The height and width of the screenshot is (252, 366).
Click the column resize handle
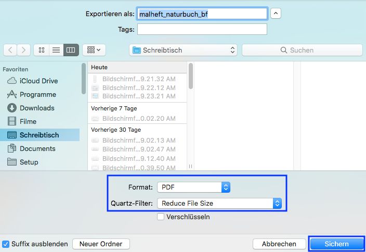(x=191, y=166)
